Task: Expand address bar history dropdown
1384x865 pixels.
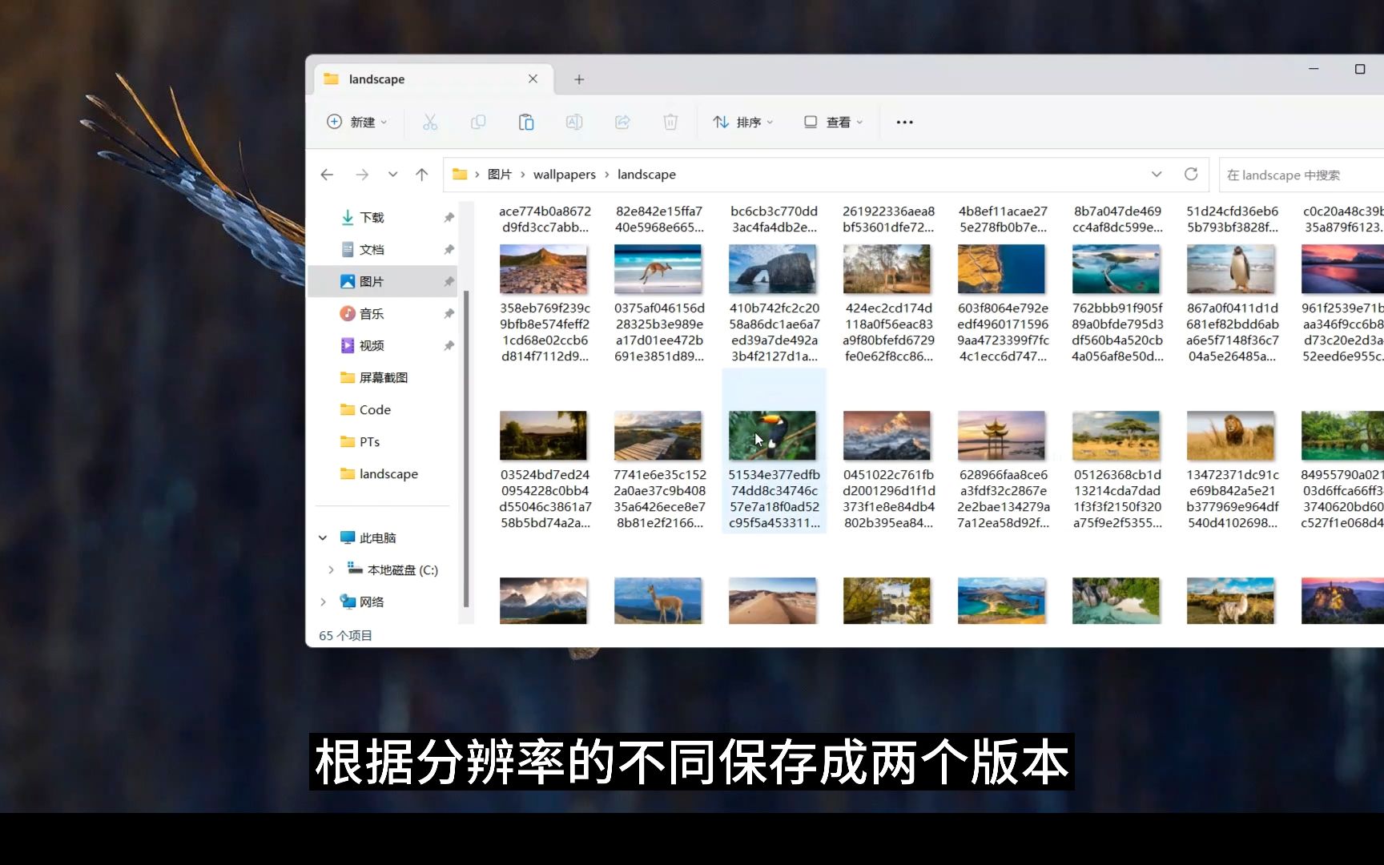Action: point(1157,175)
